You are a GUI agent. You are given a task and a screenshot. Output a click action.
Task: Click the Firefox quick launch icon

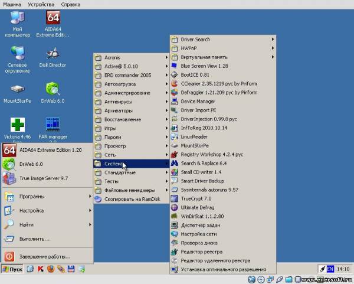(51, 269)
